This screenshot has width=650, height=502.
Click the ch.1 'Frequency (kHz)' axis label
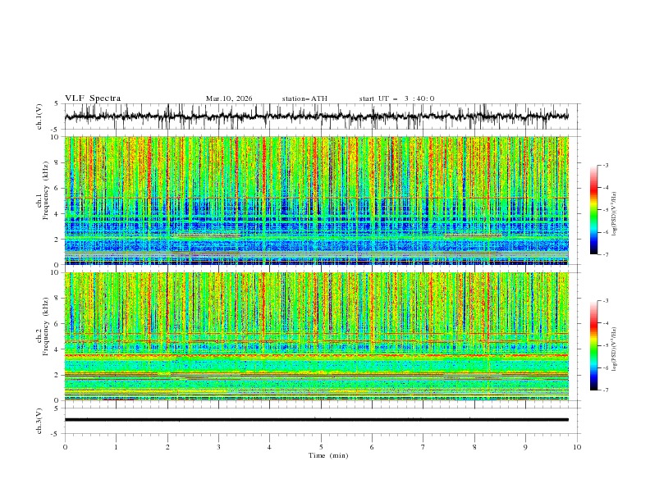coord(46,189)
